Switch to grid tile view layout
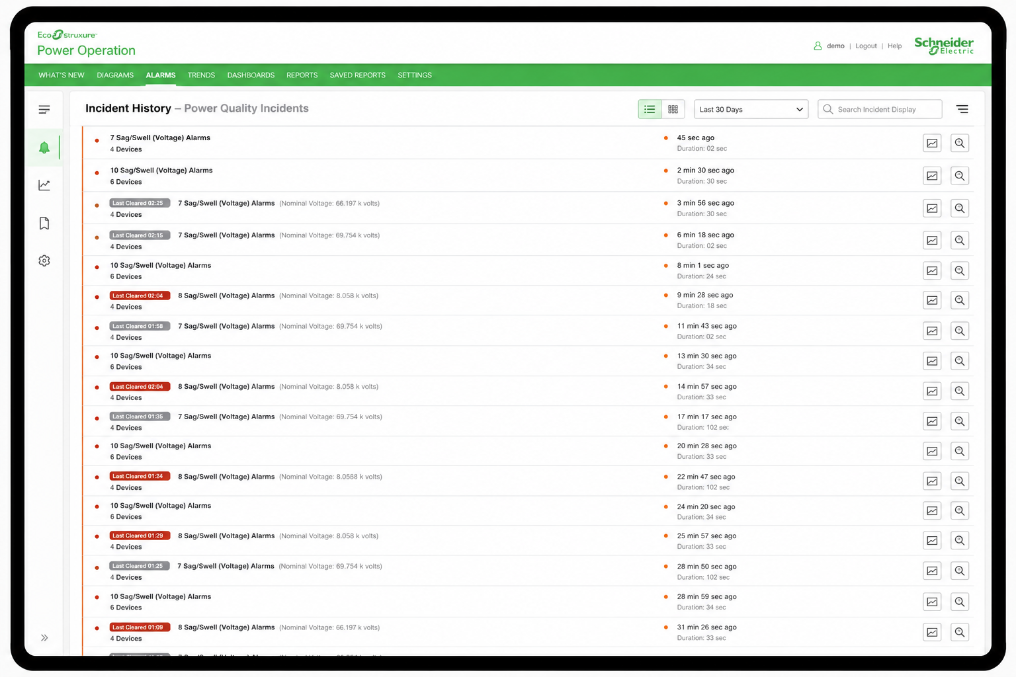Viewport: 1016px width, 677px height. [673, 109]
